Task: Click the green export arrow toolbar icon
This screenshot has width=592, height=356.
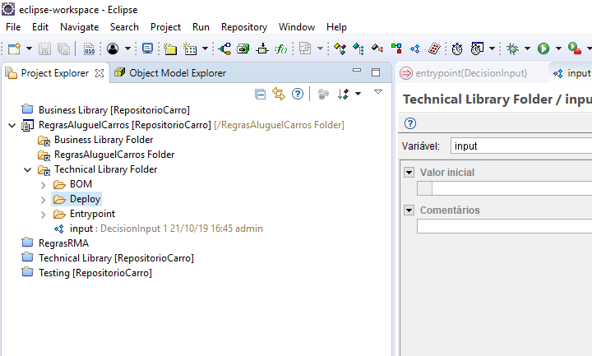Action: click(243, 49)
